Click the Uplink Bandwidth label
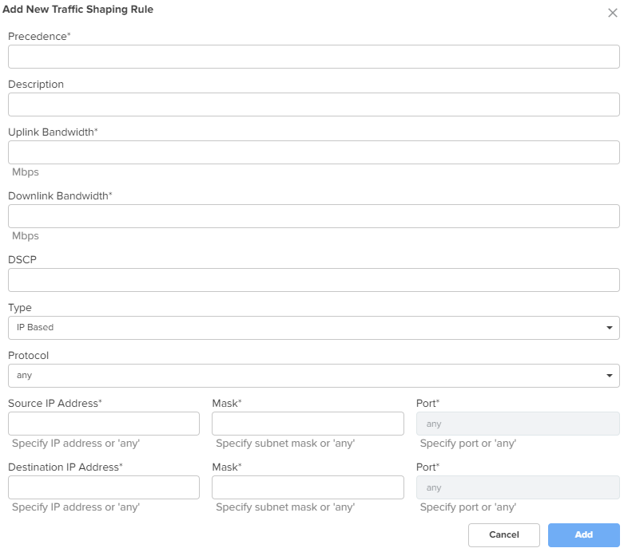This screenshot has width=624, height=552. pyautogui.click(x=53, y=132)
